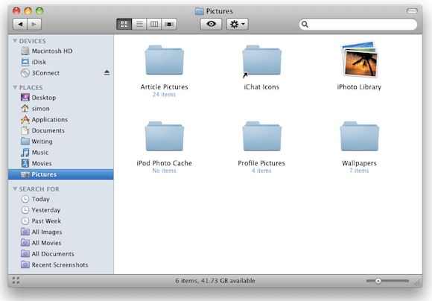Go back with the left arrow button
This screenshot has width=432, height=301.
coord(20,25)
